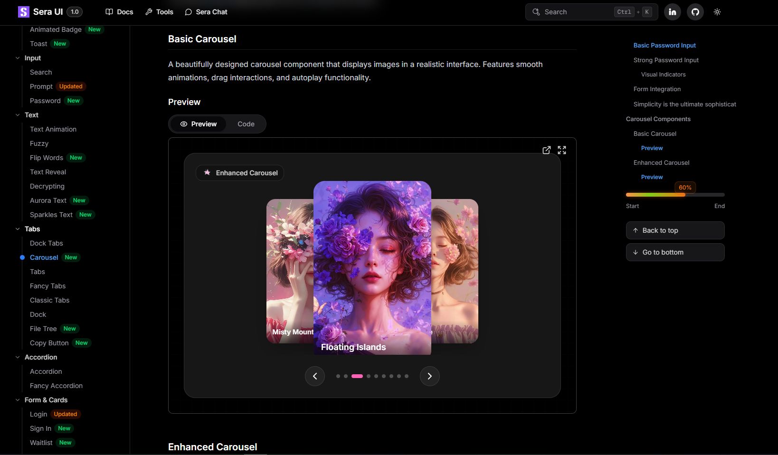
Task: Go to previous carousel slide arrow
Action: point(315,376)
